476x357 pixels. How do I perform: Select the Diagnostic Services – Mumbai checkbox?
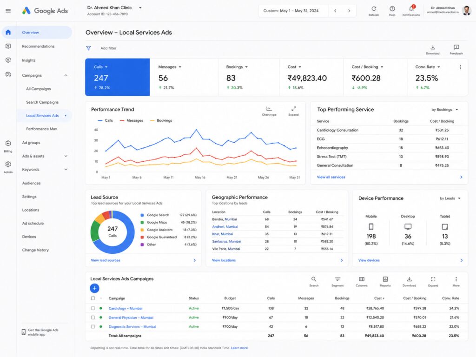click(93, 327)
